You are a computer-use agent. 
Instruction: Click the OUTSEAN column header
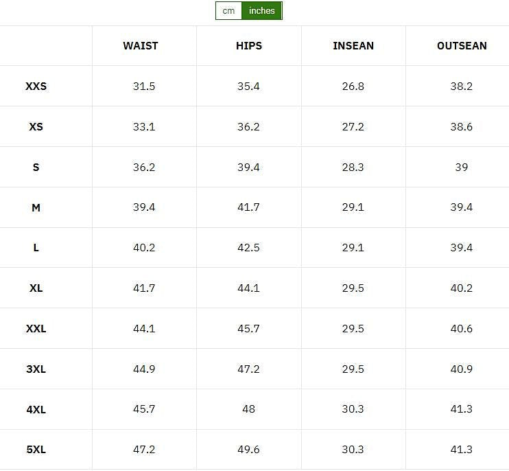(x=462, y=46)
